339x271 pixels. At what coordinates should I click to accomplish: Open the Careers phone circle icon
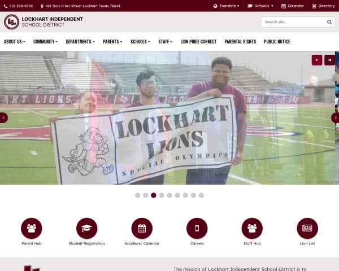pyautogui.click(x=197, y=228)
